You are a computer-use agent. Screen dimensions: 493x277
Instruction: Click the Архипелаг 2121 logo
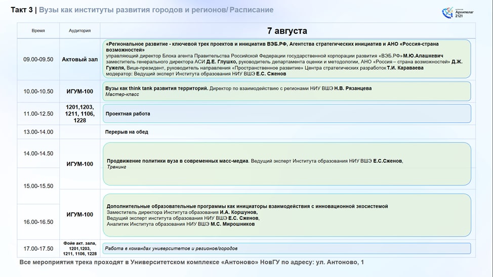coord(458,13)
